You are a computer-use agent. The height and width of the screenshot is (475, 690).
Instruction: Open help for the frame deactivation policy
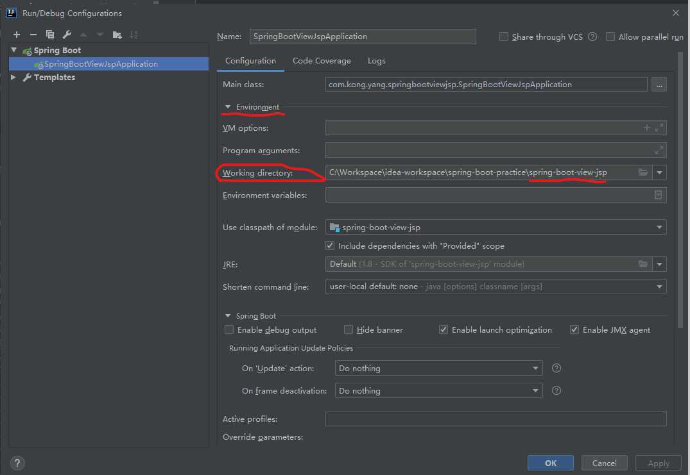(556, 390)
